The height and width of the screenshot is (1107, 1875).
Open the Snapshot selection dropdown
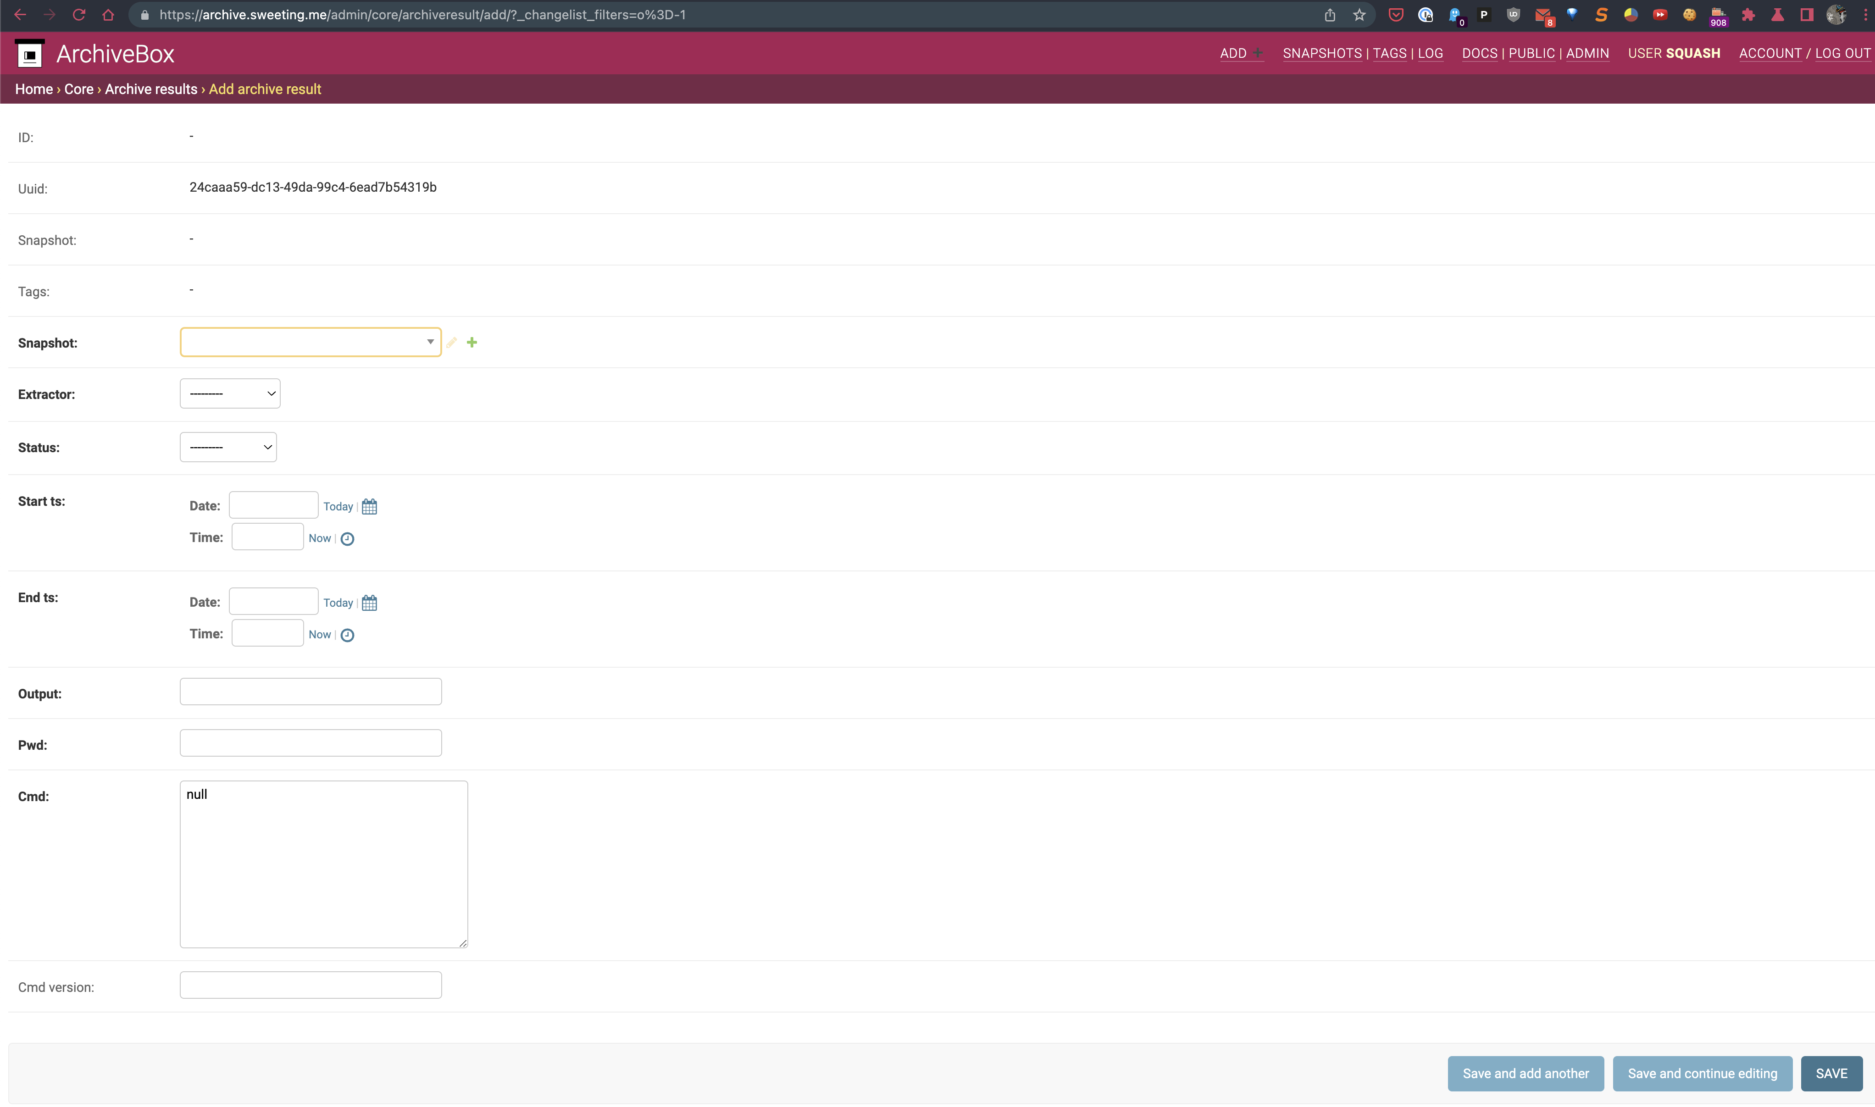pos(311,343)
